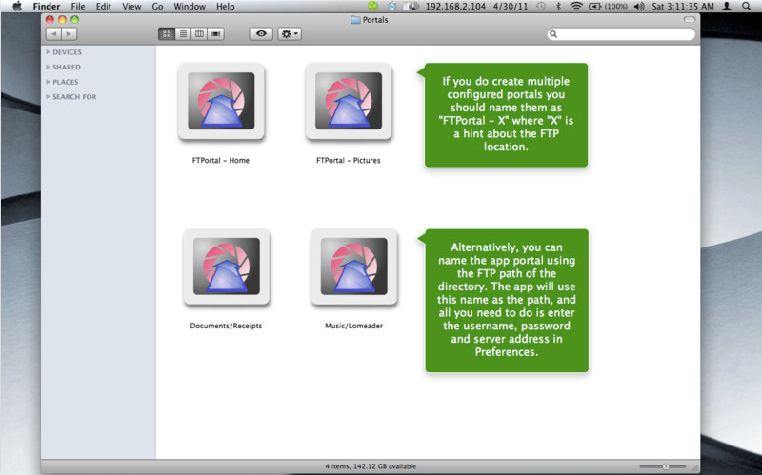Image resolution: width=762 pixels, height=475 pixels.
Task: Click the volume speaker icon
Action: (x=639, y=7)
